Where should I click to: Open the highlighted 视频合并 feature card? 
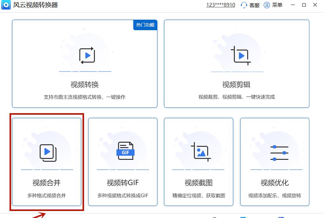(46, 162)
